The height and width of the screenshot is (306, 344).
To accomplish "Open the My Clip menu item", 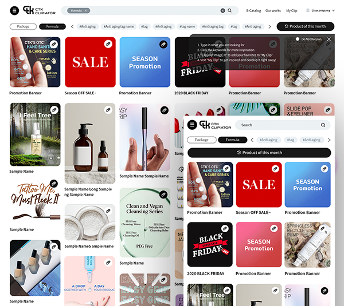I will tap(292, 10).
